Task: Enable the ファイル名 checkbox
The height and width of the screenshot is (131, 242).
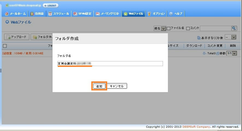Action: point(169,28)
